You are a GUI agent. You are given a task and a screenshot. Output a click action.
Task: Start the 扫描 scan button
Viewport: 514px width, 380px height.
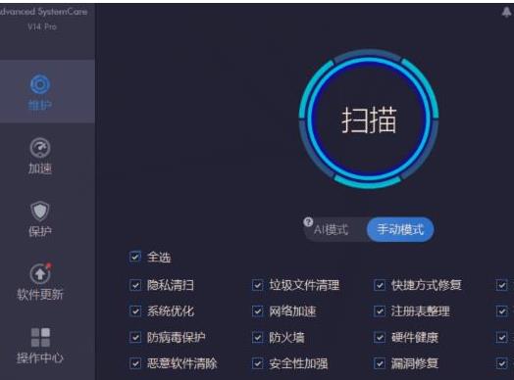click(x=369, y=119)
